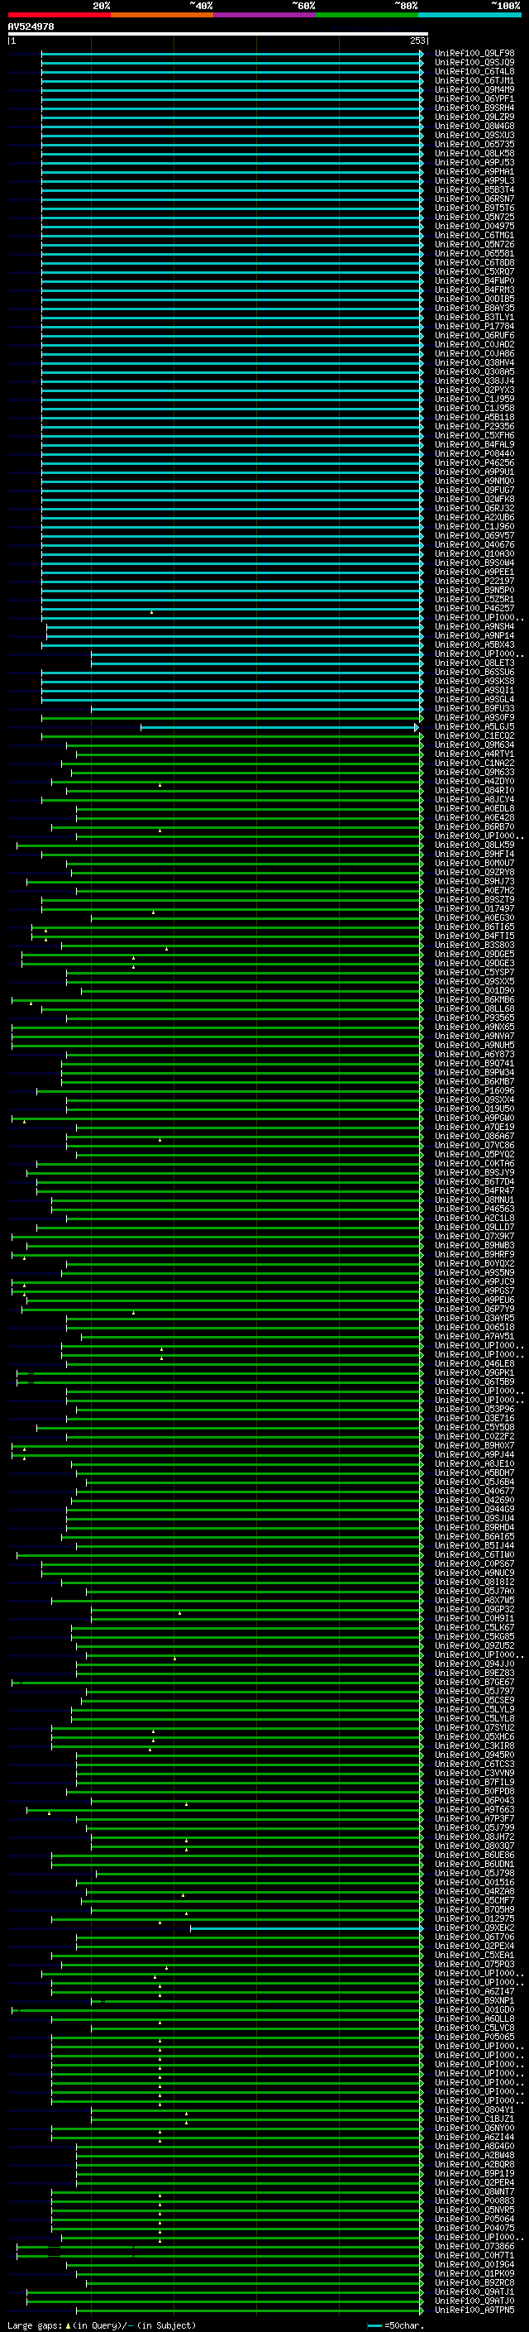Open hit UniRef100_Q9M4M9
This screenshot has height=2332, width=529.
point(474,89)
